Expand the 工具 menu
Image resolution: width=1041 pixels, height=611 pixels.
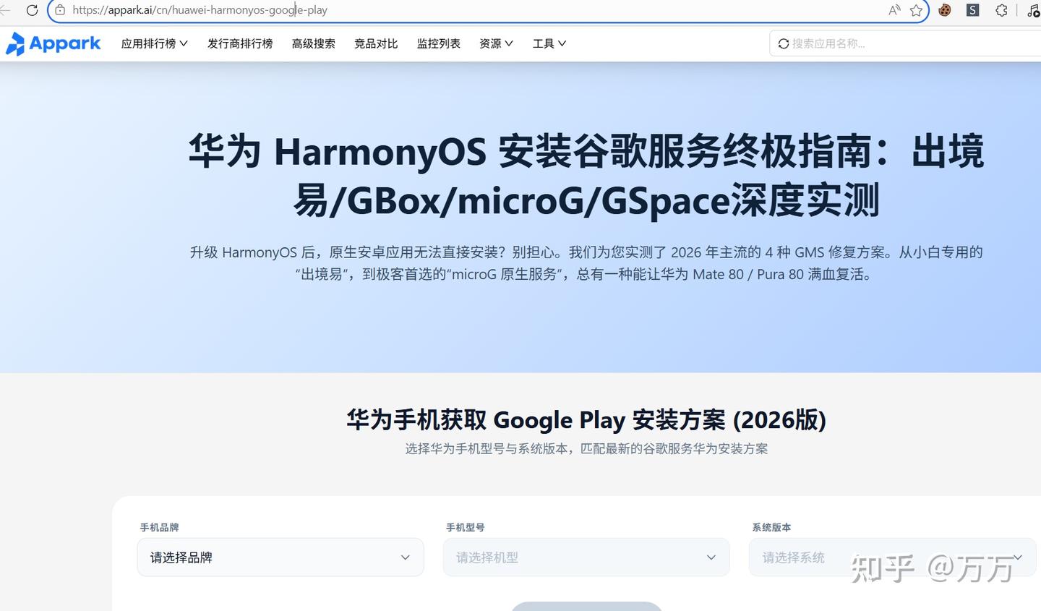coord(549,43)
